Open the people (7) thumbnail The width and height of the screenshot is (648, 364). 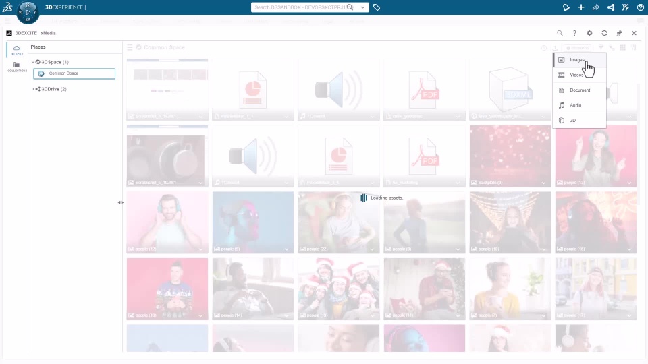click(510, 289)
